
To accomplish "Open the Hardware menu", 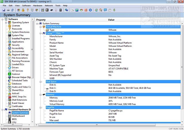I will click(38, 5).
